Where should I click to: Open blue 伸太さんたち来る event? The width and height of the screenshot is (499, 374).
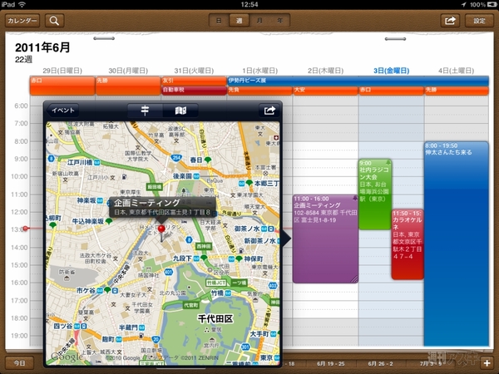point(456,244)
